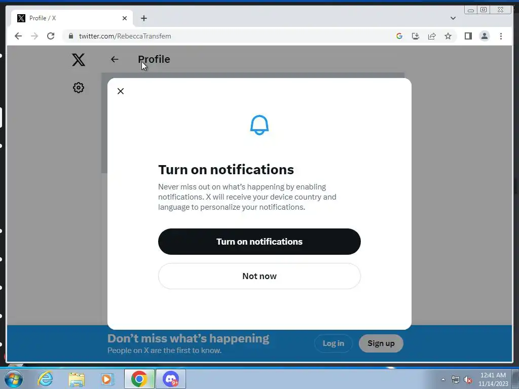Open a new browser tab

(x=143, y=18)
